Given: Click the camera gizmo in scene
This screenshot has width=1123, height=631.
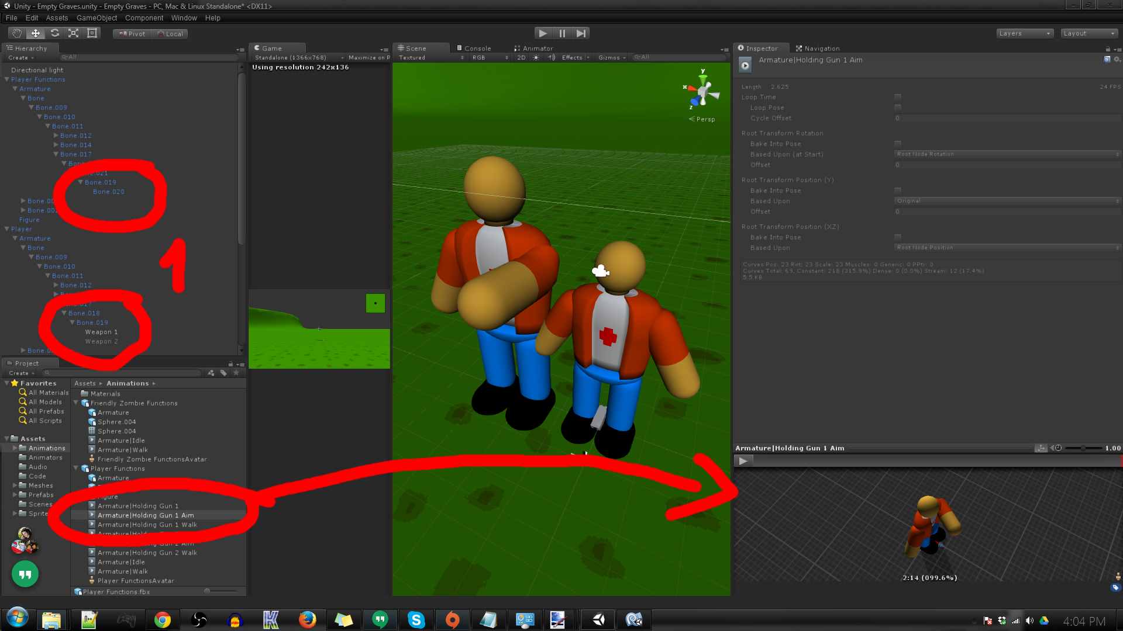Looking at the screenshot, I should coord(601,271).
